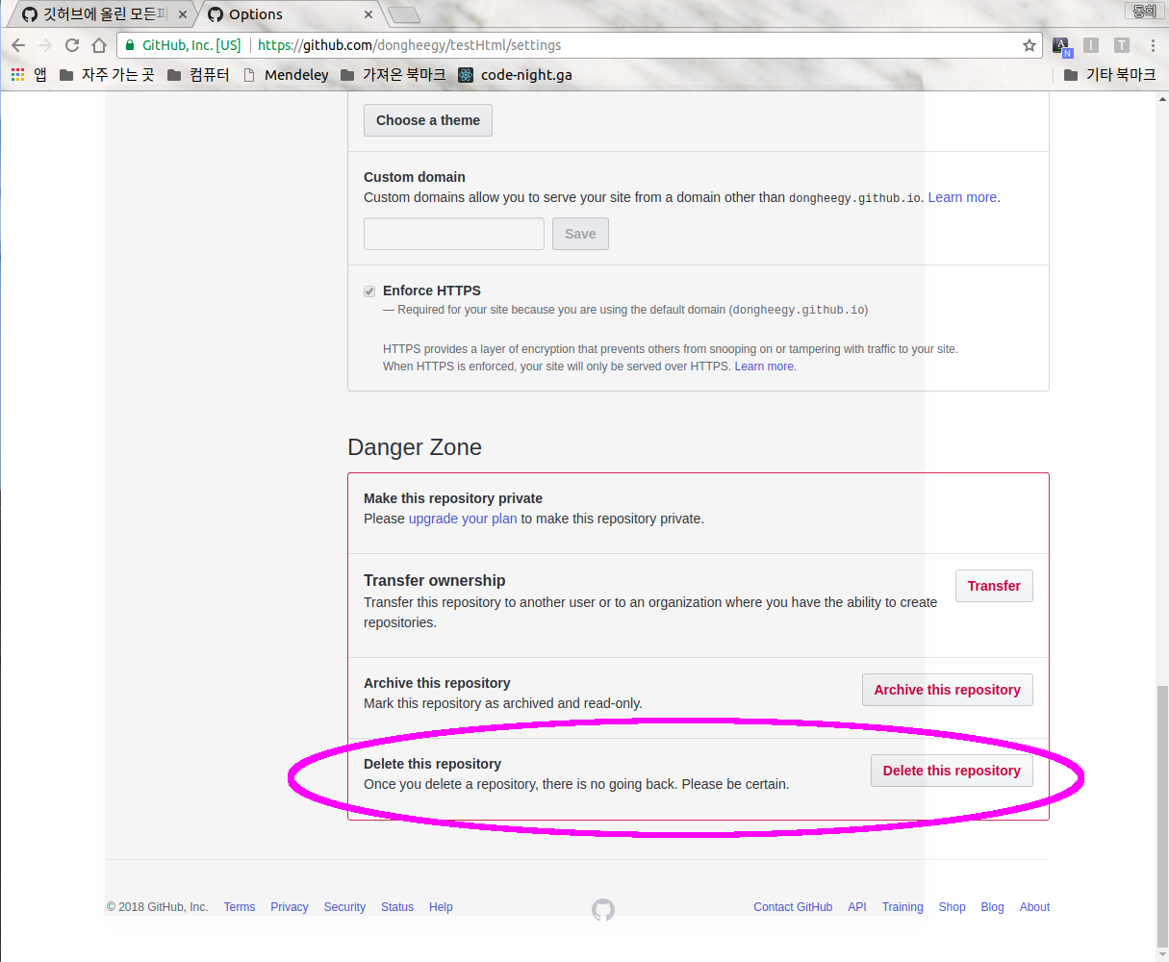
Task: Open the code-night.ga bookmark
Action: [517, 74]
